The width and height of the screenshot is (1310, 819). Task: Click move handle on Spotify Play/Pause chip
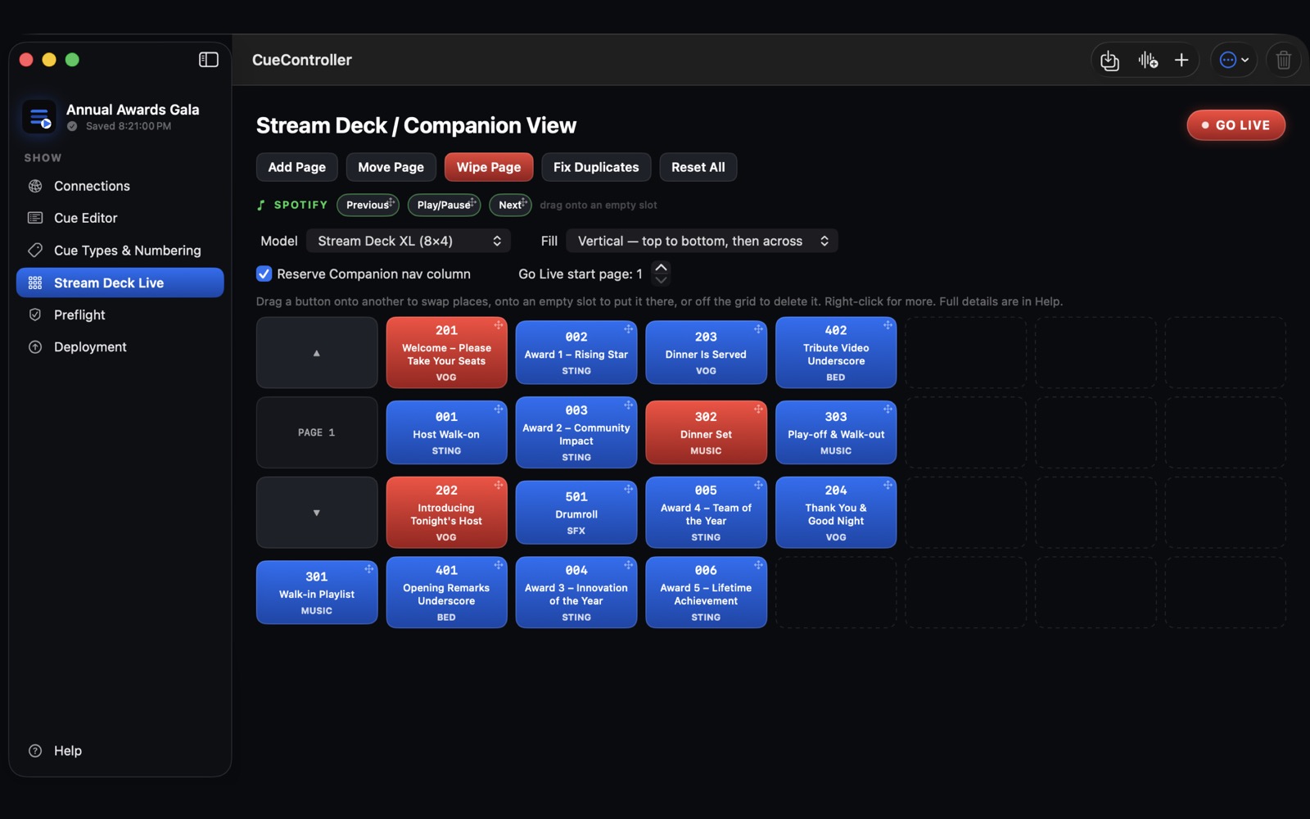click(x=473, y=201)
